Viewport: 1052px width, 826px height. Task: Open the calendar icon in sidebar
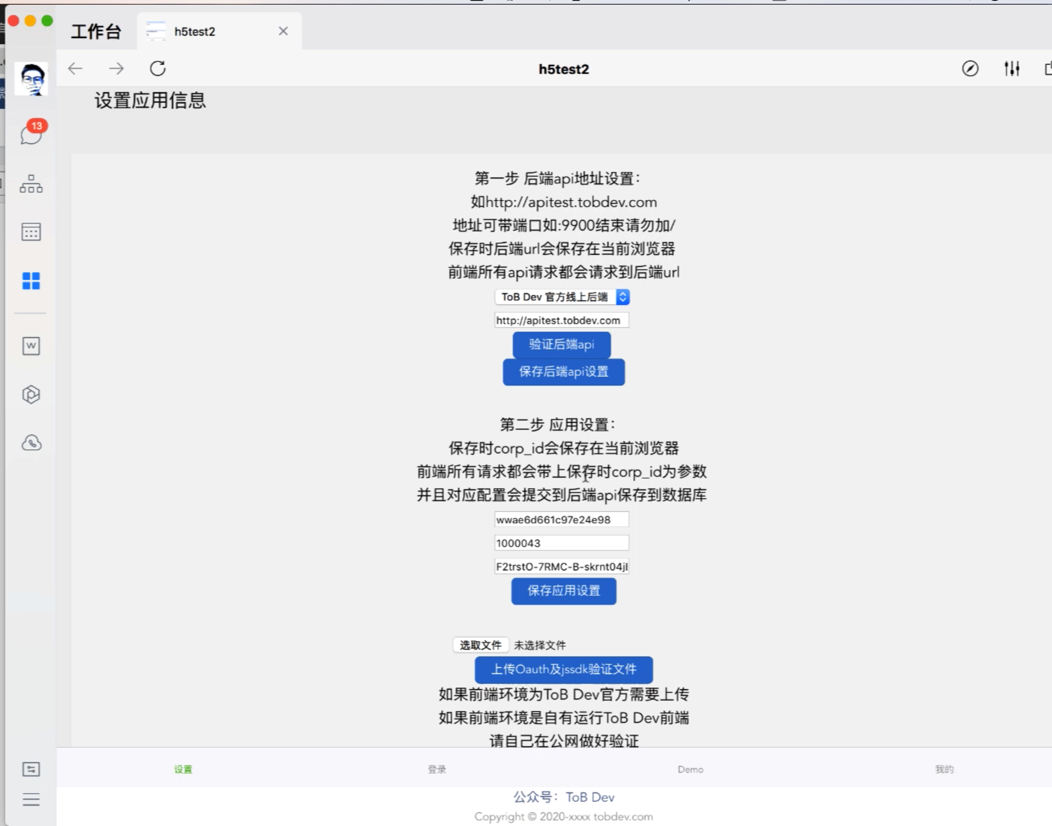pos(31,232)
